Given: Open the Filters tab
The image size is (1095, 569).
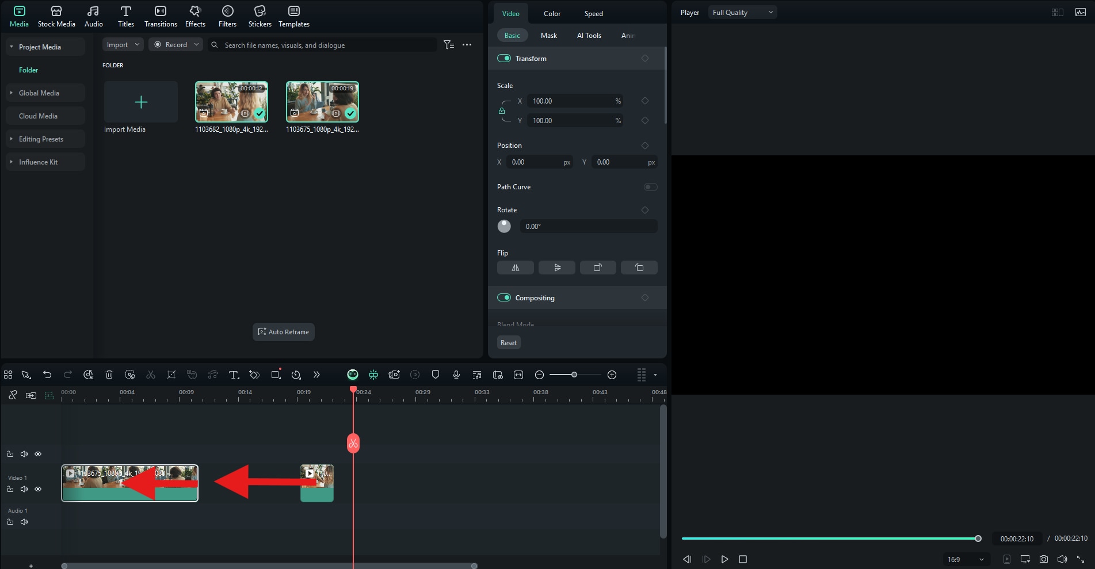Looking at the screenshot, I should [x=227, y=16].
